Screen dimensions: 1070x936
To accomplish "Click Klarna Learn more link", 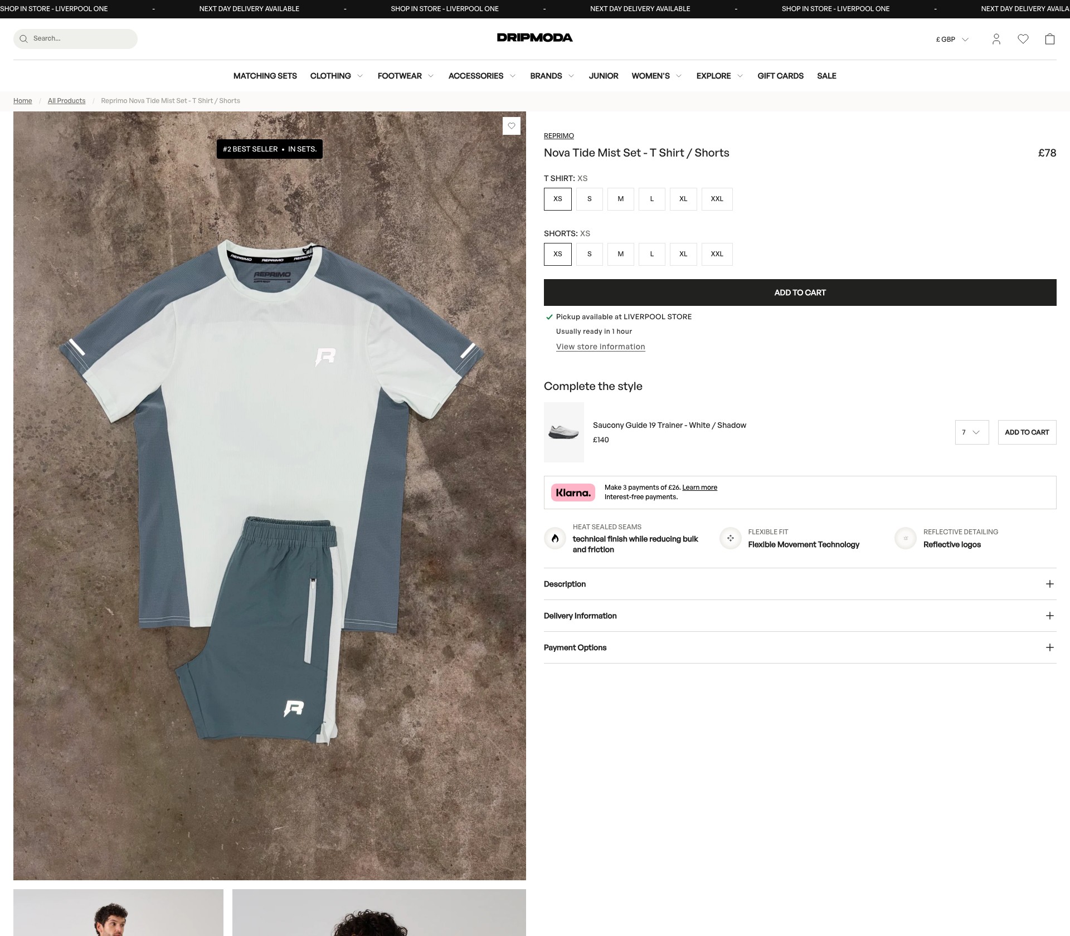I will pyautogui.click(x=699, y=487).
